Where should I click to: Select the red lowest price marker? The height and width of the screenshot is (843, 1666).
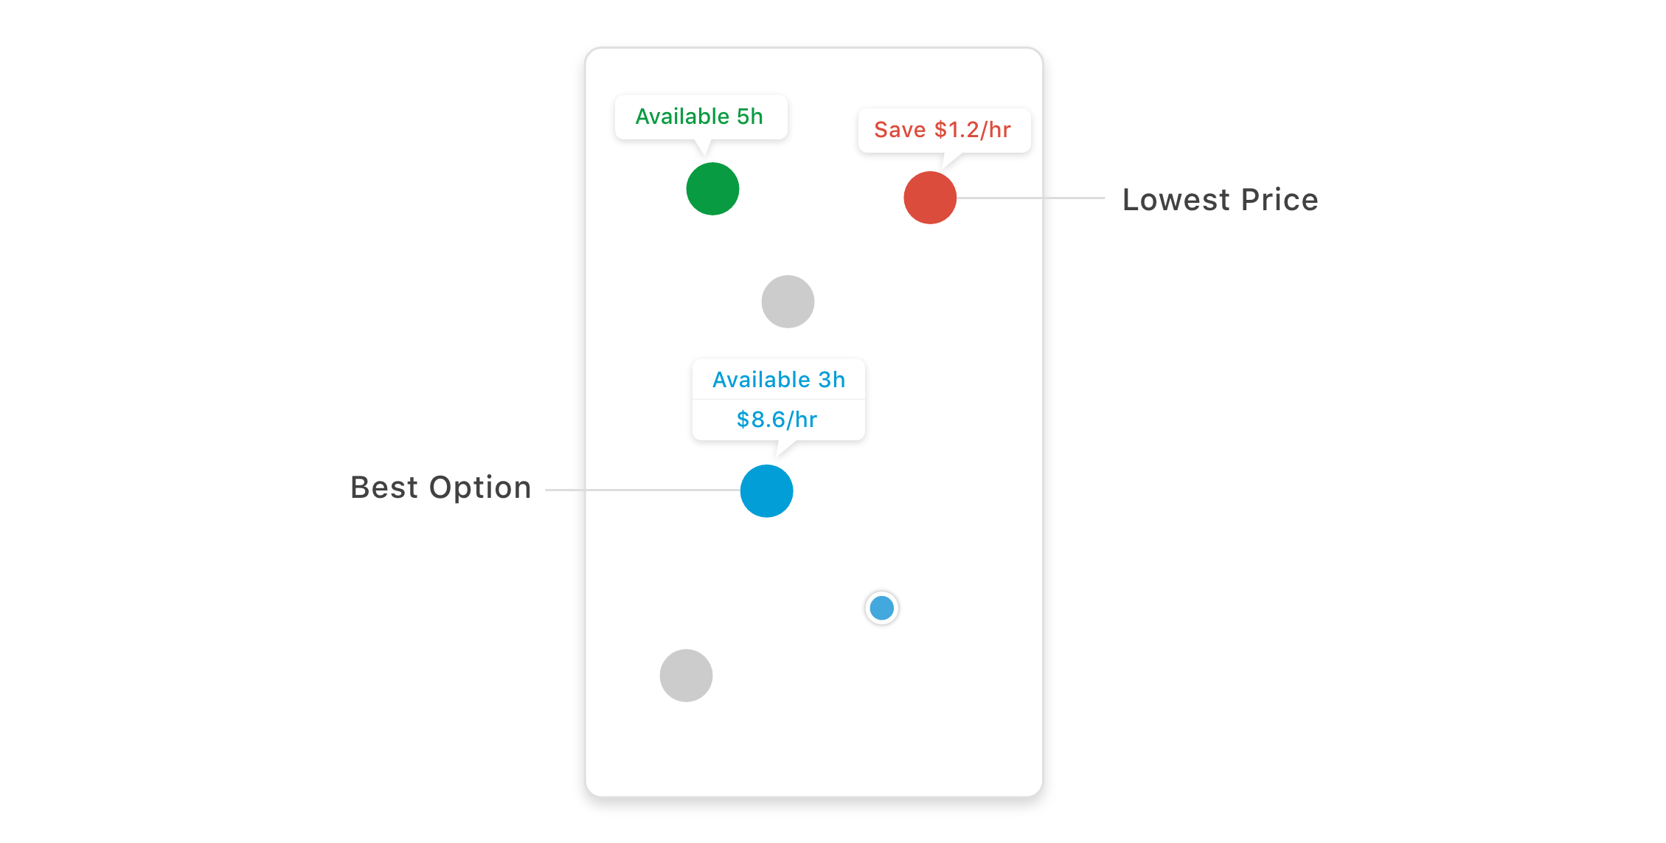(x=930, y=198)
